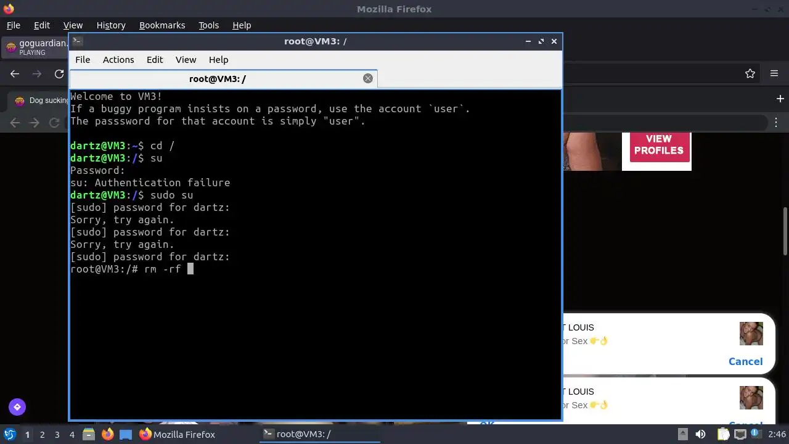Click the "Welcome to VM3!" terminal line
Image resolution: width=789 pixels, height=444 pixels.
click(x=117, y=96)
